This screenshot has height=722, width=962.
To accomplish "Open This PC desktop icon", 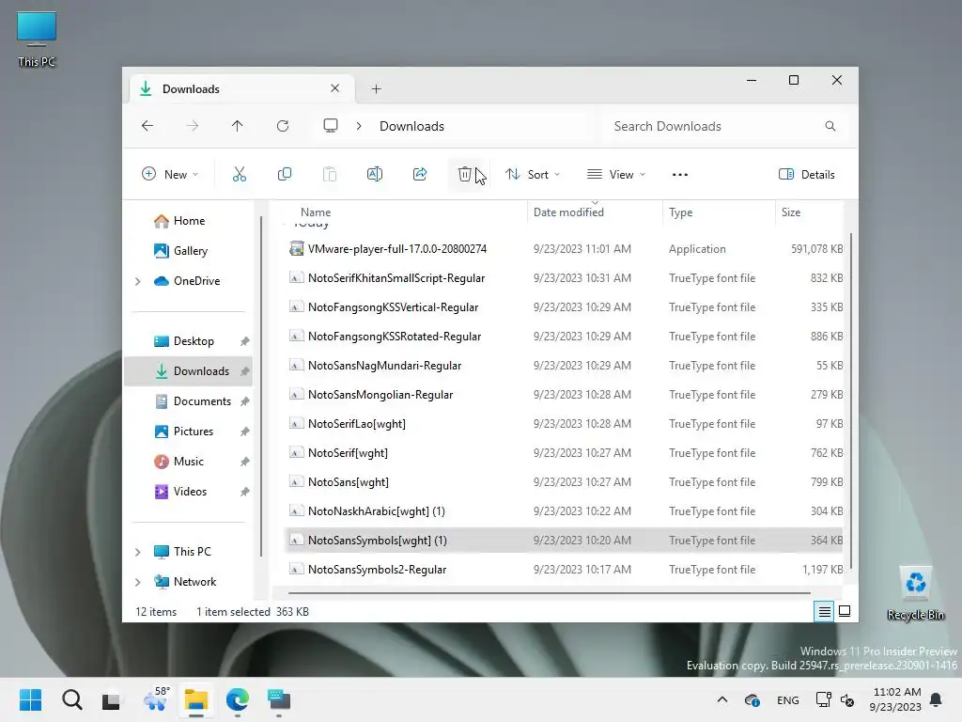I will [x=37, y=39].
